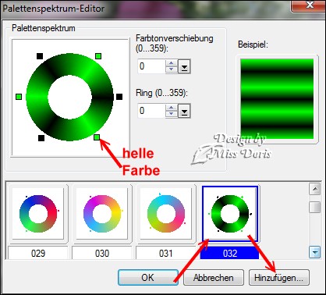Select the green handle left of the ring

(x=19, y=97)
